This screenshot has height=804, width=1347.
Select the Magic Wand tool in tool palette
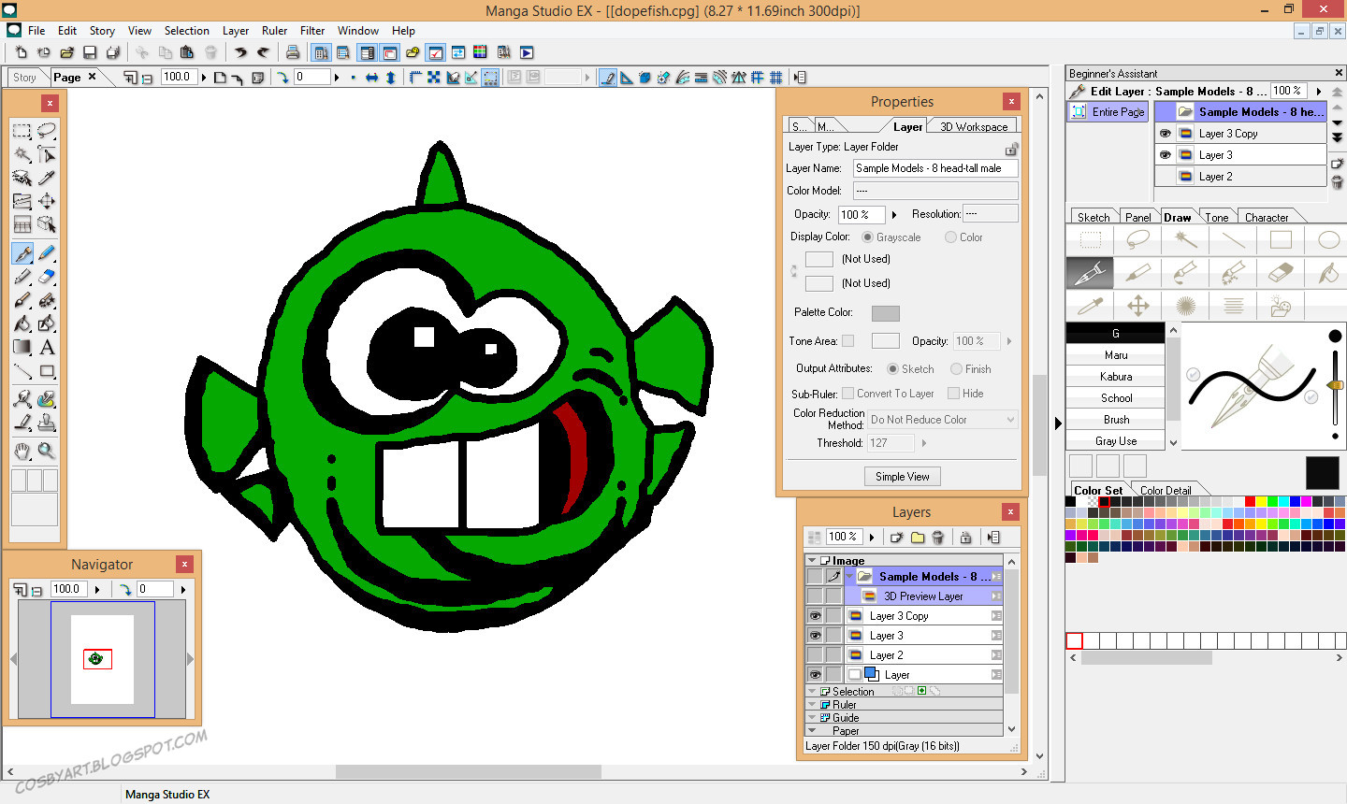click(x=22, y=154)
